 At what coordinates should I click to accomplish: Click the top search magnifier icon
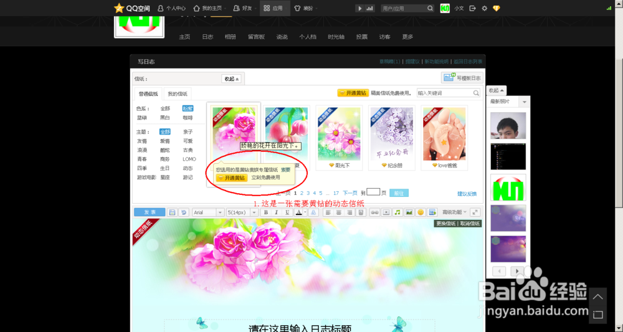(430, 8)
